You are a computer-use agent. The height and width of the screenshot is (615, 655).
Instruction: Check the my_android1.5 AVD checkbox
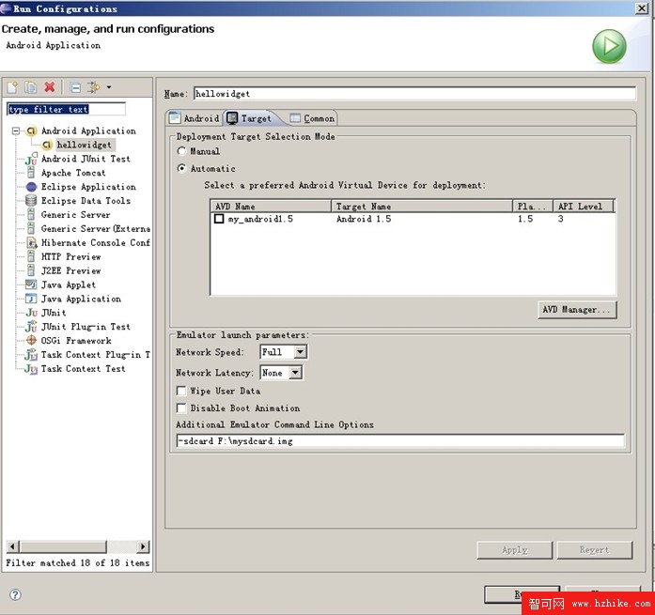pyautogui.click(x=219, y=219)
